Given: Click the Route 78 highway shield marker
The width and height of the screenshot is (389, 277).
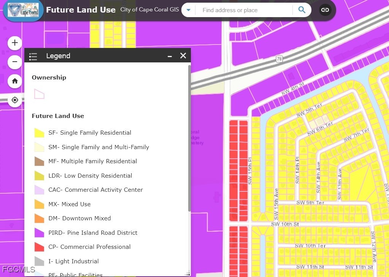Looking at the screenshot, I should 279,59.
